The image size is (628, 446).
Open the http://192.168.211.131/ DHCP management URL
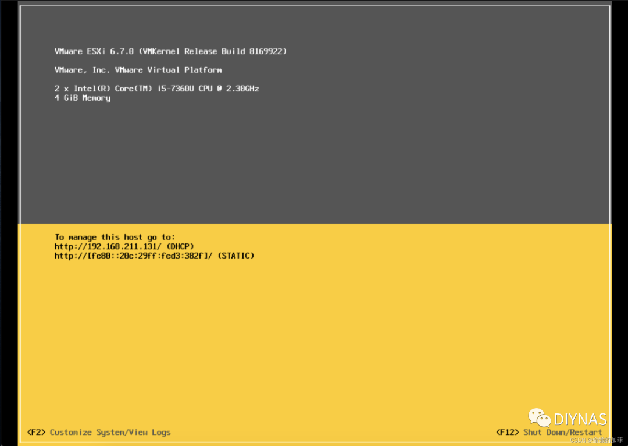tap(124, 246)
